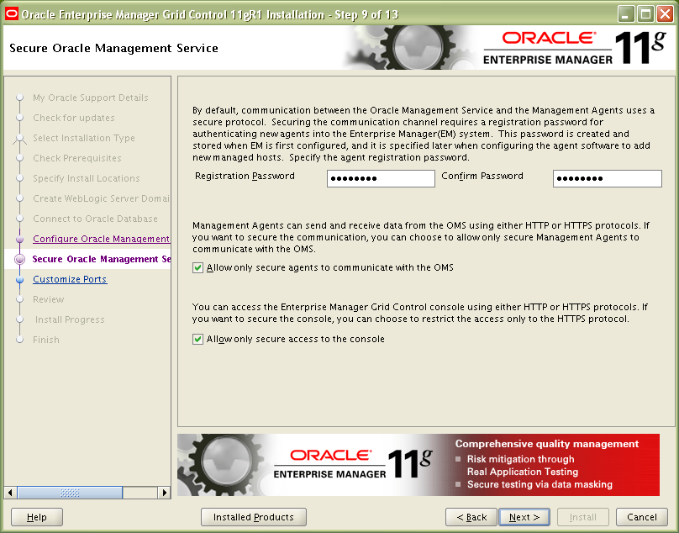The image size is (679, 533).
Task: Click the Configure Oracle Management step bullet
Action: [19, 240]
